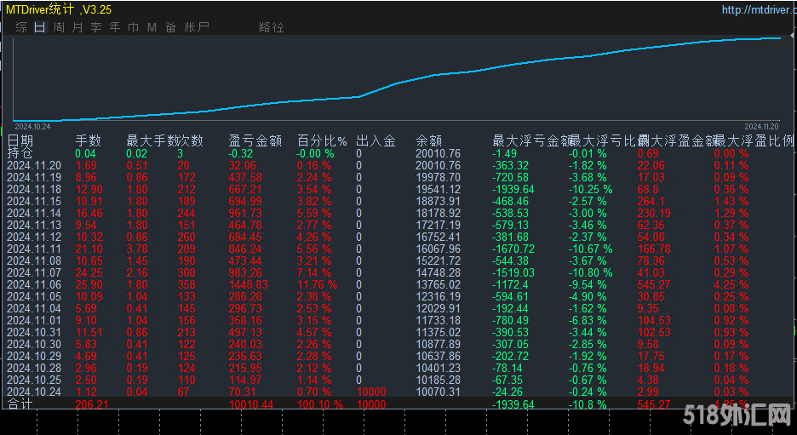Select the 持仓 open positions row label

(x=20, y=153)
